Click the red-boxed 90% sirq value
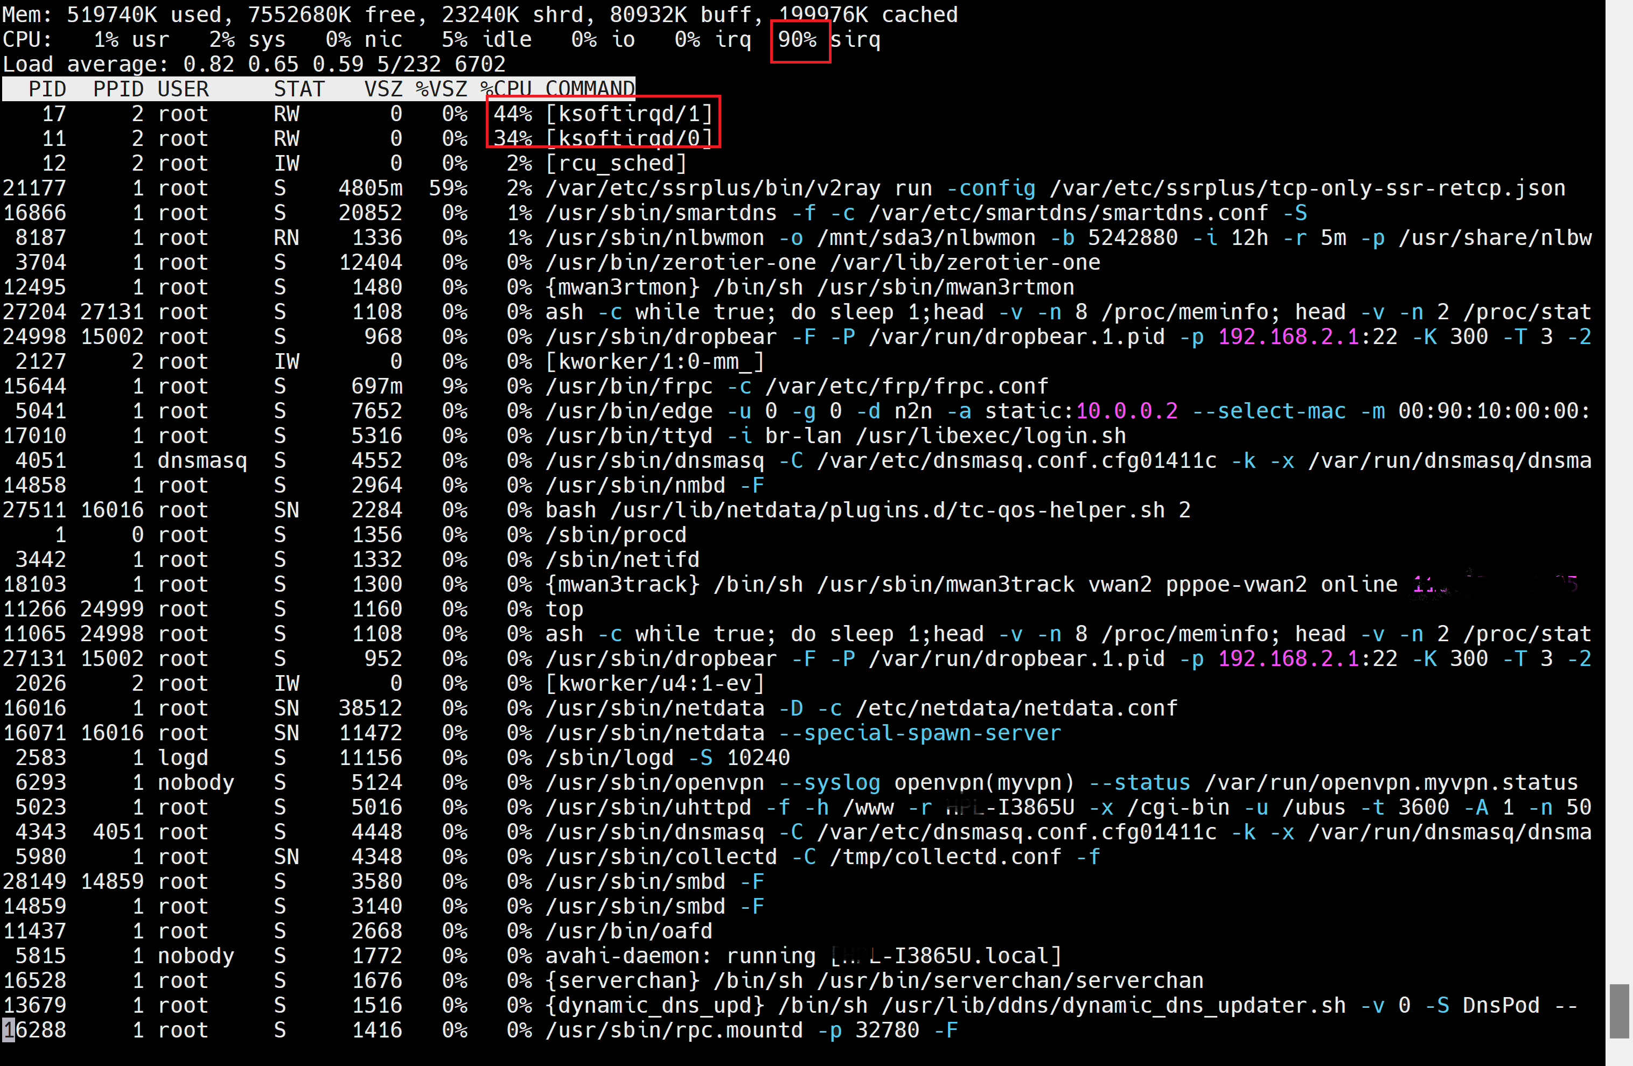The image size is (1633, 1066). (799, 40)
